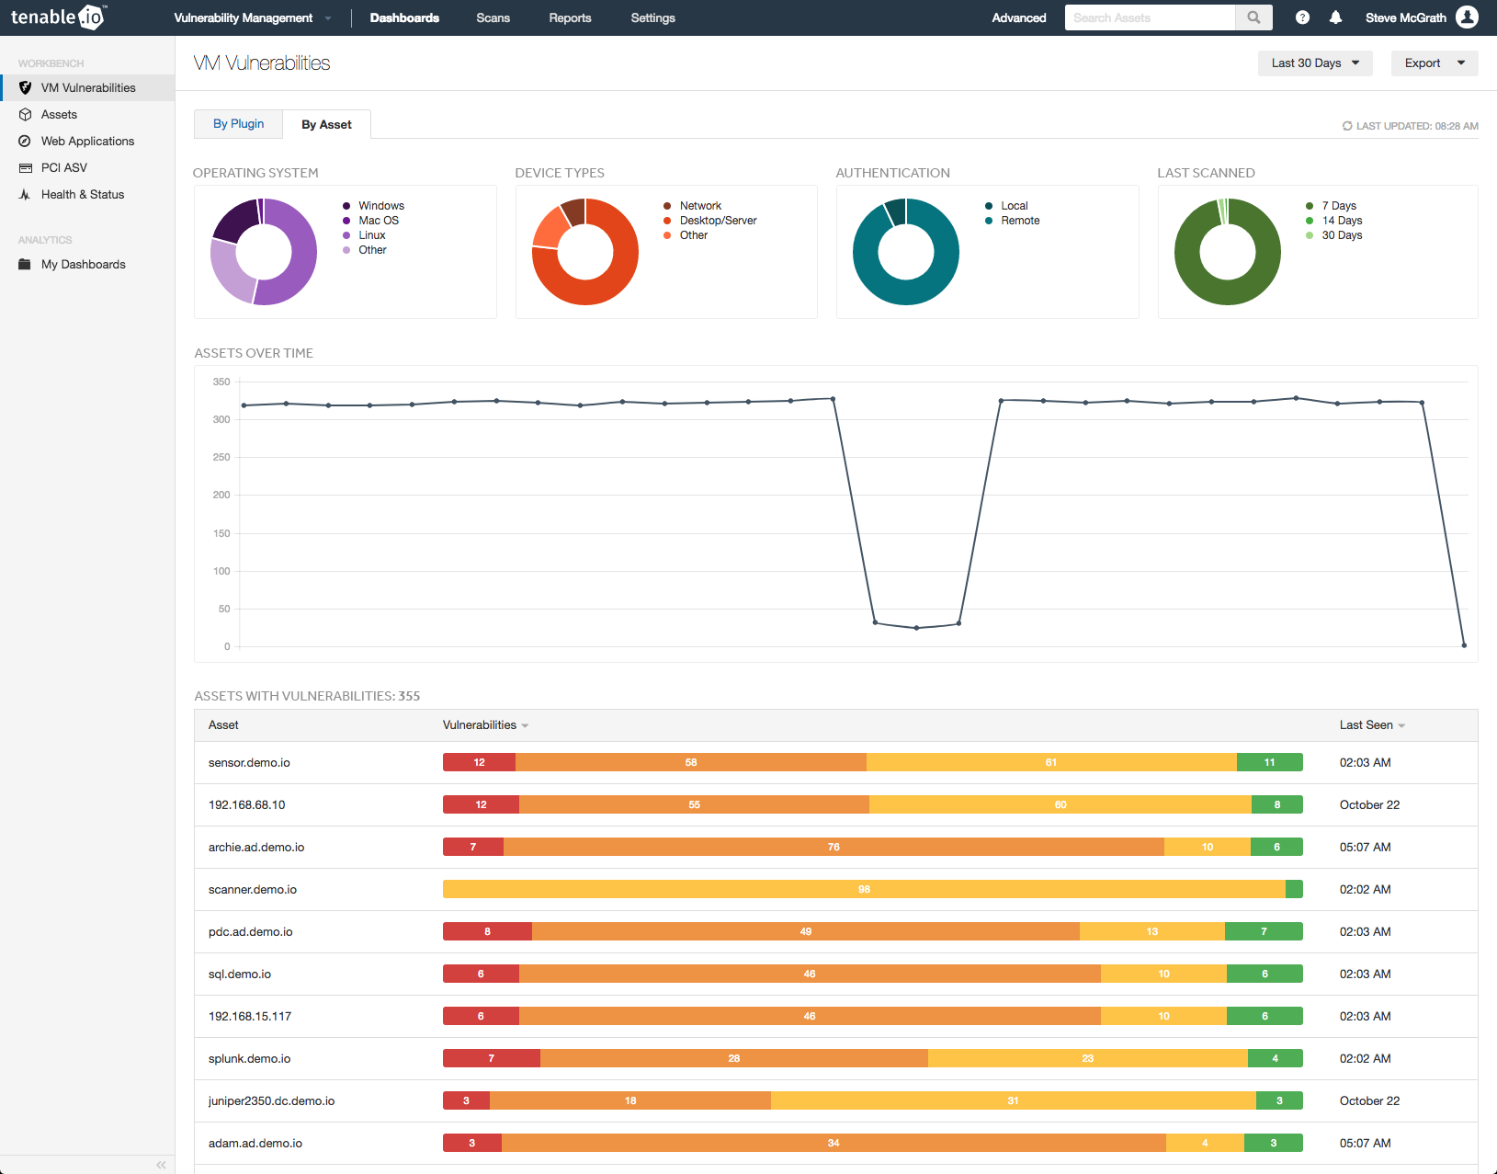Open the Export dropdown

1435,63
